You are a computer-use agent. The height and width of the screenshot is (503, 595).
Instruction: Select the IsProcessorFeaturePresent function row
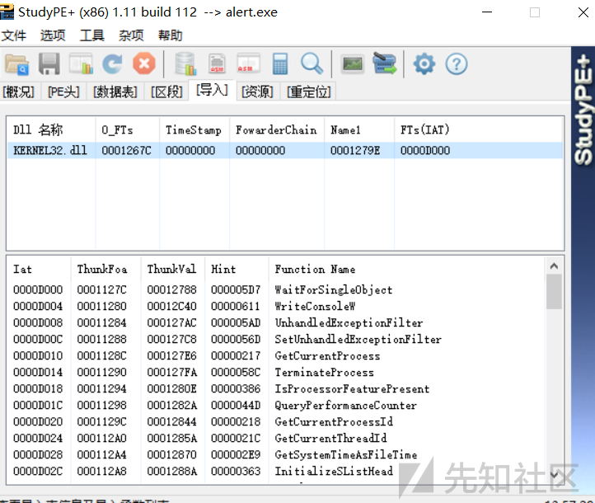[x=276, y=388]
